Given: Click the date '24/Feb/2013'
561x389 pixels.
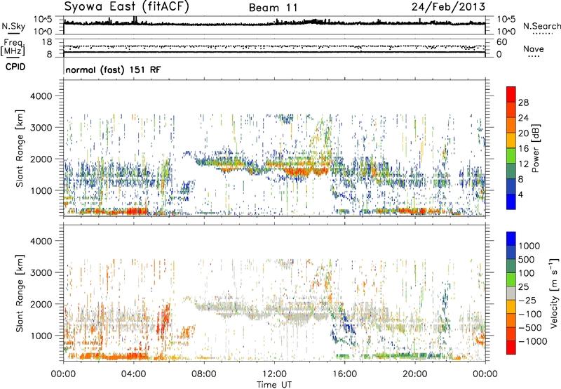Looking at the screenshot, I should click(448, 6).
